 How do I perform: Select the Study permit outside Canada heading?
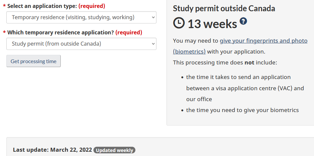(x=224, y=9)
